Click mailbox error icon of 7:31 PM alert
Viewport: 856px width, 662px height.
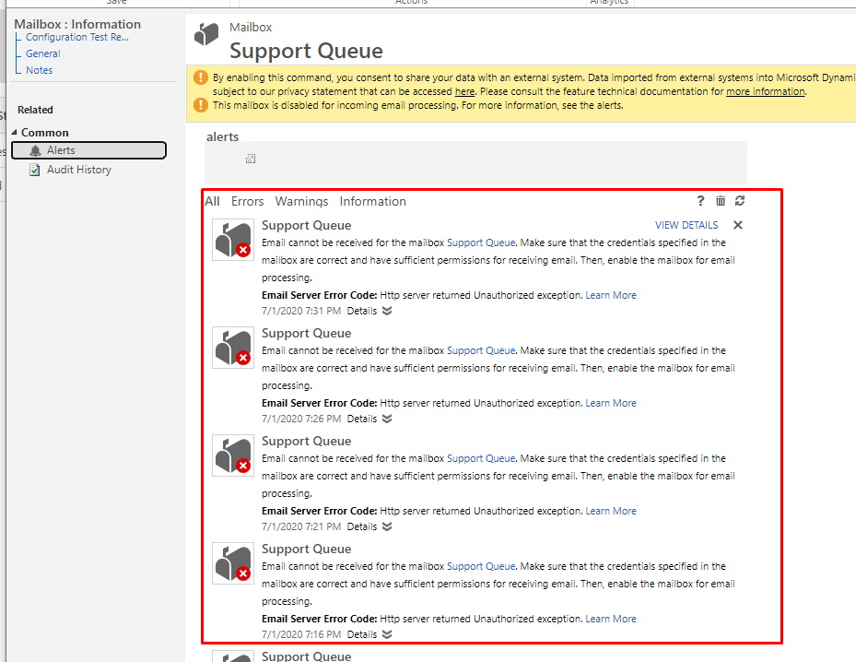pyautogui.click(x=232, y=240)
